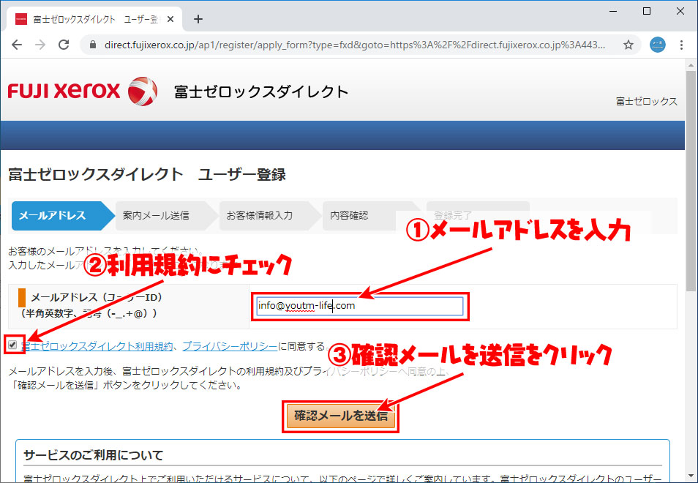Toggle the terms agreement checkbox
This screenshot has width=698, height=483.
click(x=12, y=345)
